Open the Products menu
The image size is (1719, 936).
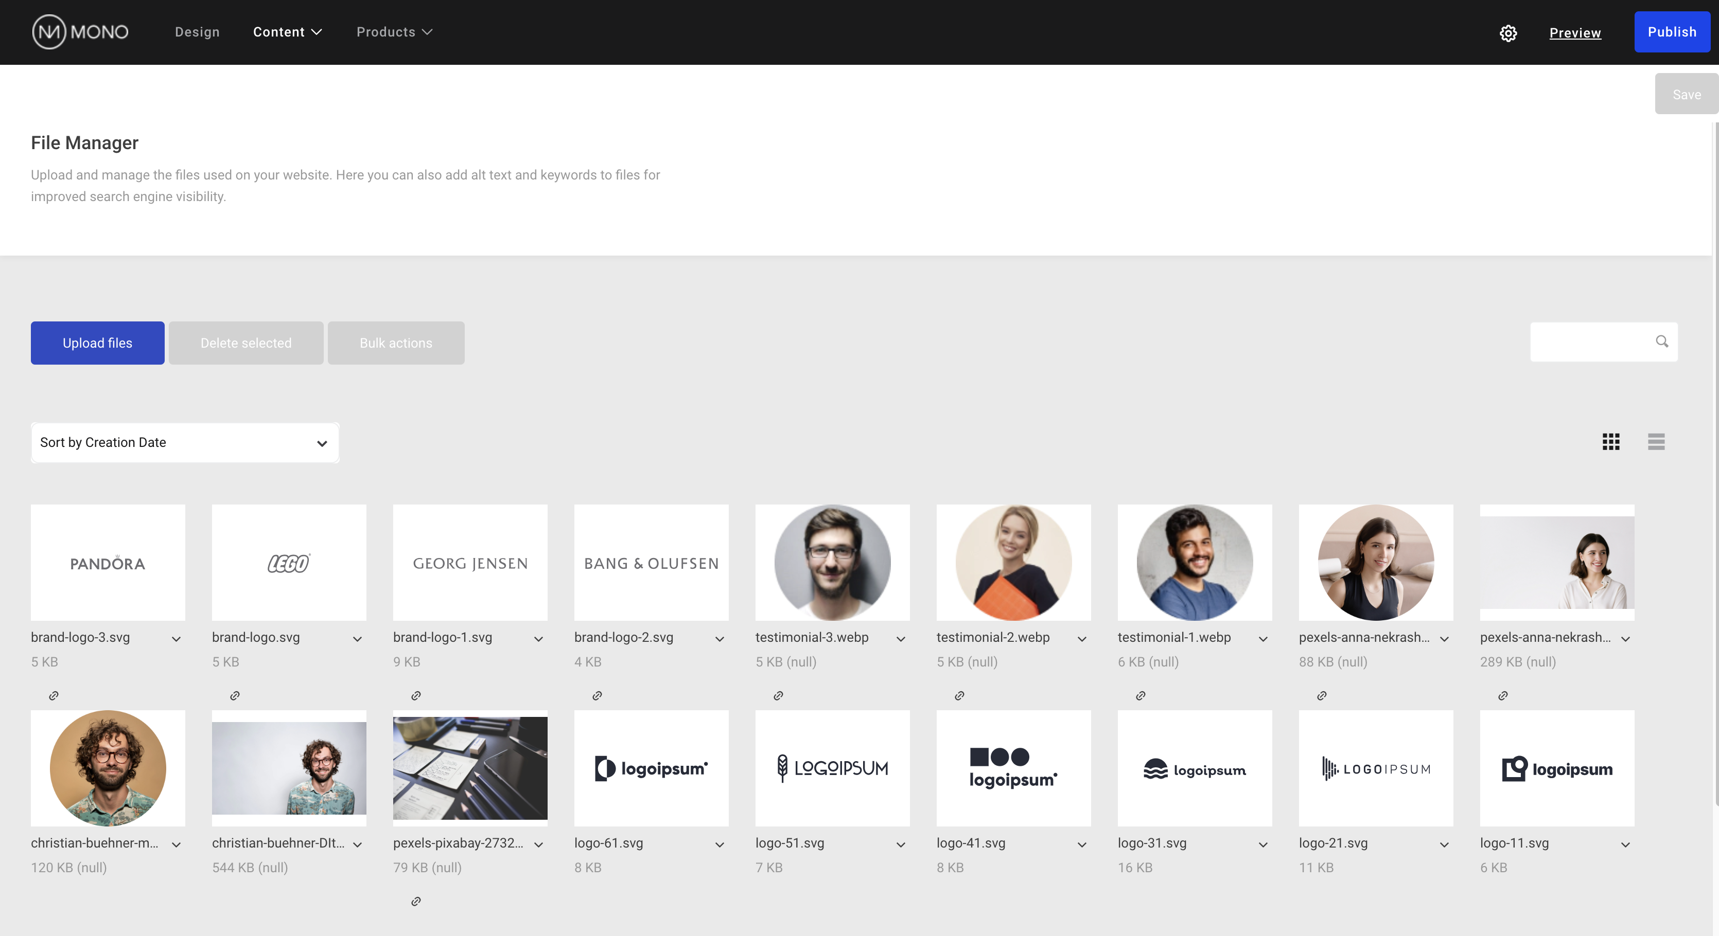pos(394,32)
